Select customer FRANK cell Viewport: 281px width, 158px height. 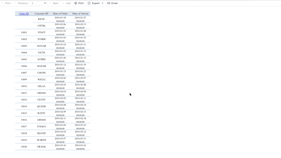(x=42, y=147)
